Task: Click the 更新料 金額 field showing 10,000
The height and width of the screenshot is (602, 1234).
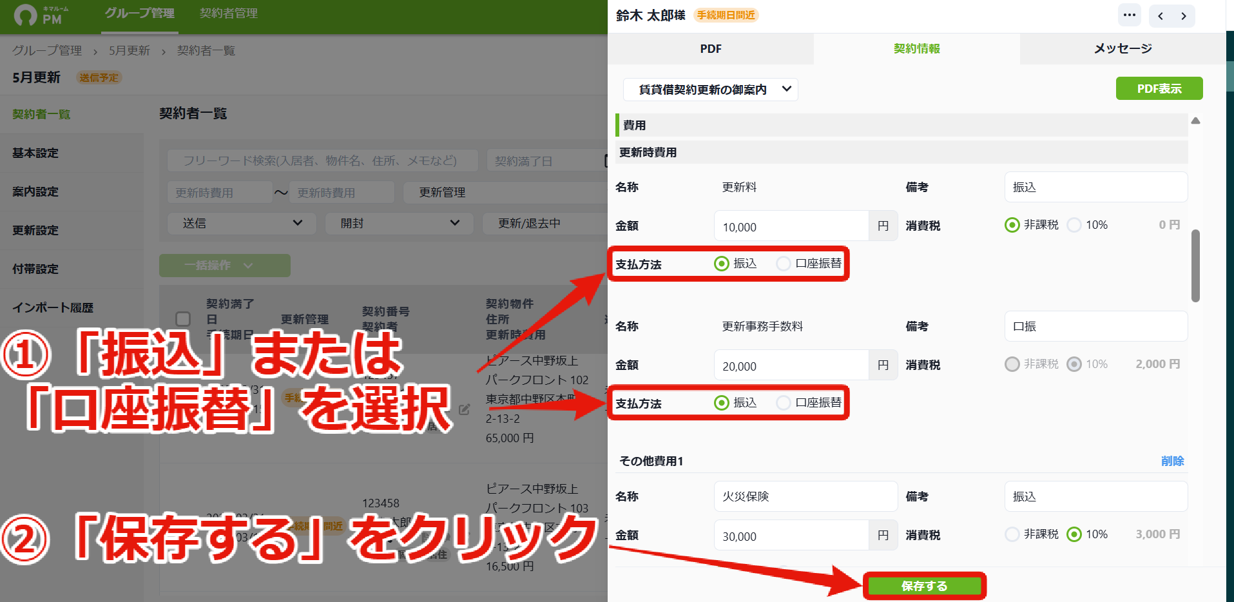Action: [791, 226]
